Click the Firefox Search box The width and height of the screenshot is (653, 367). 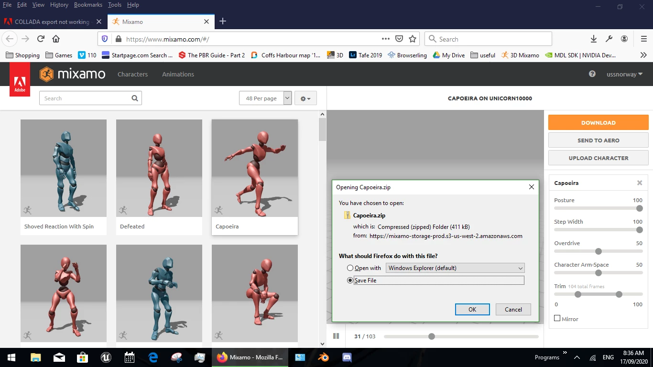[488, 39]
